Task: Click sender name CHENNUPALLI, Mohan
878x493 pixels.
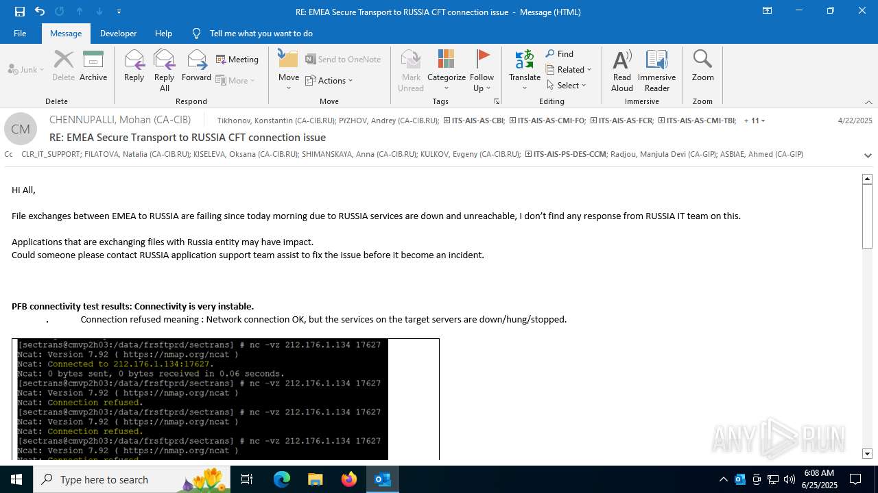Action: tap(120, 120)
